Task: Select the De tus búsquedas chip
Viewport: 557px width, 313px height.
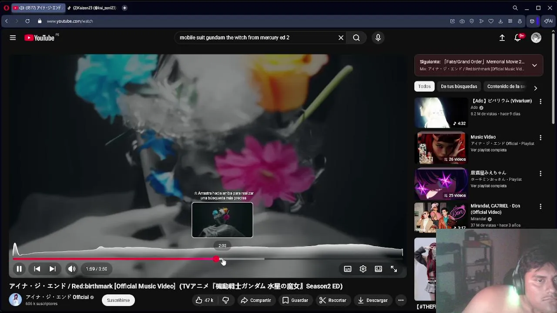Action: (x=459, y=87)
